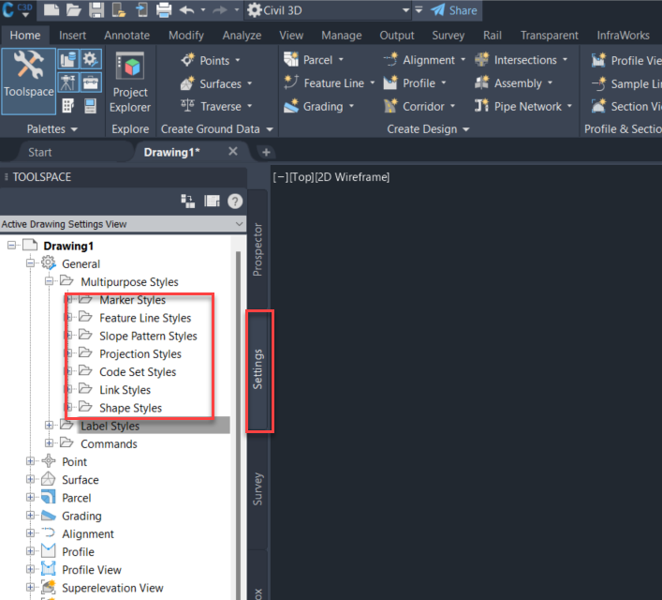This screenshot has height=600, width=662.
Task: Toggle the Toolspace palette button
Action: (x=29, y=82)
